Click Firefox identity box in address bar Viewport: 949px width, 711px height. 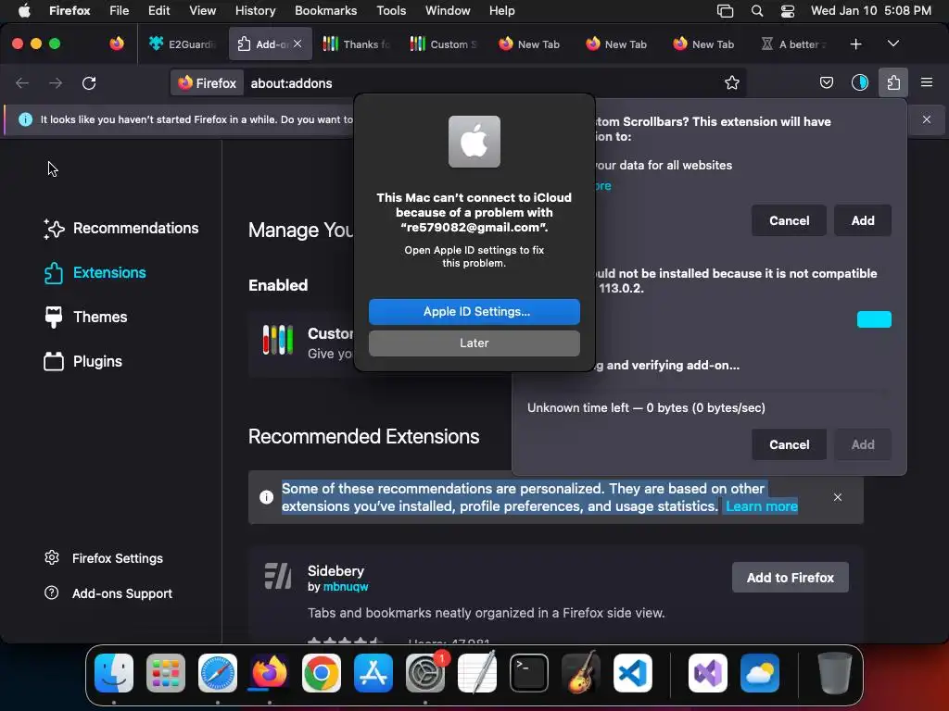point(208,82)
